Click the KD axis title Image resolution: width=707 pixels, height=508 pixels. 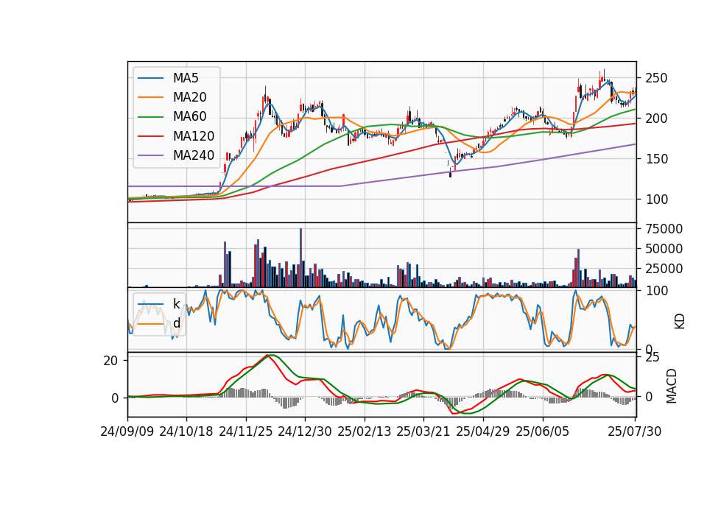[x=680, y=321]
